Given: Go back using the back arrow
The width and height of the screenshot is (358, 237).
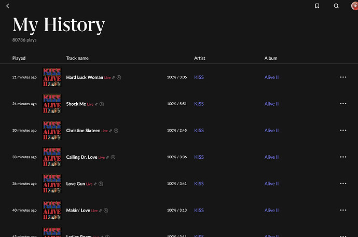Looking at the screenshot, I should [x=8, y=6].
